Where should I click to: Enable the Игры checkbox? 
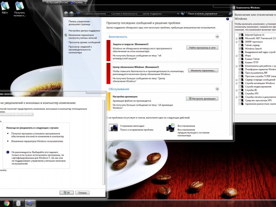[x=240, y=56]
